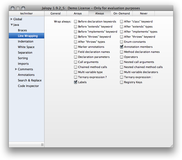Select the Always tab
Screen dimensions: 182x160
click(100, 13)
